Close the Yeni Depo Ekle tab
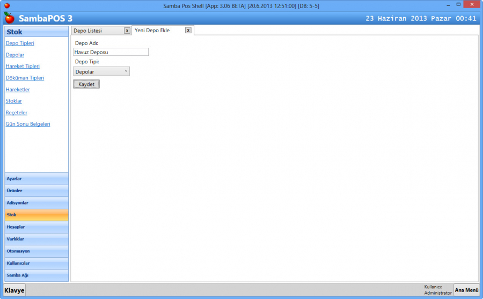This screenshot has height=299, width=483. point(188,31)
